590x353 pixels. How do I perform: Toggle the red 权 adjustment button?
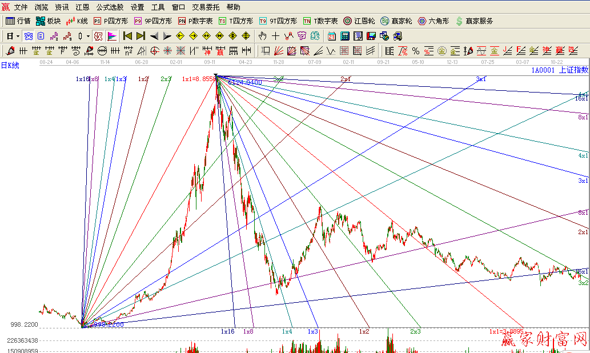[x=98, y=36]
